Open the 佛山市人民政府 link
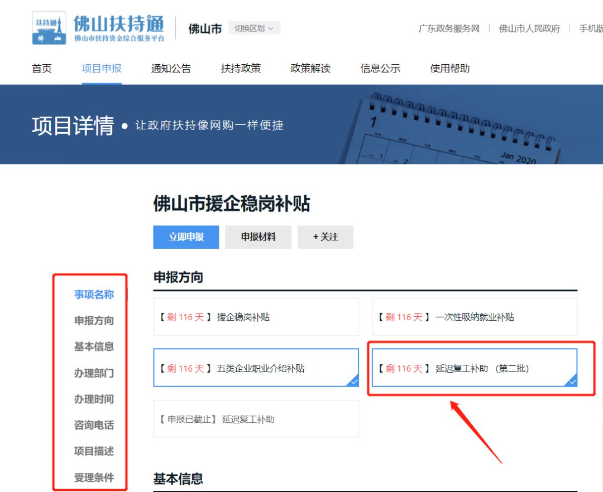Image resolution: width=603 pixels, height=492 pixels. [529, 28]
